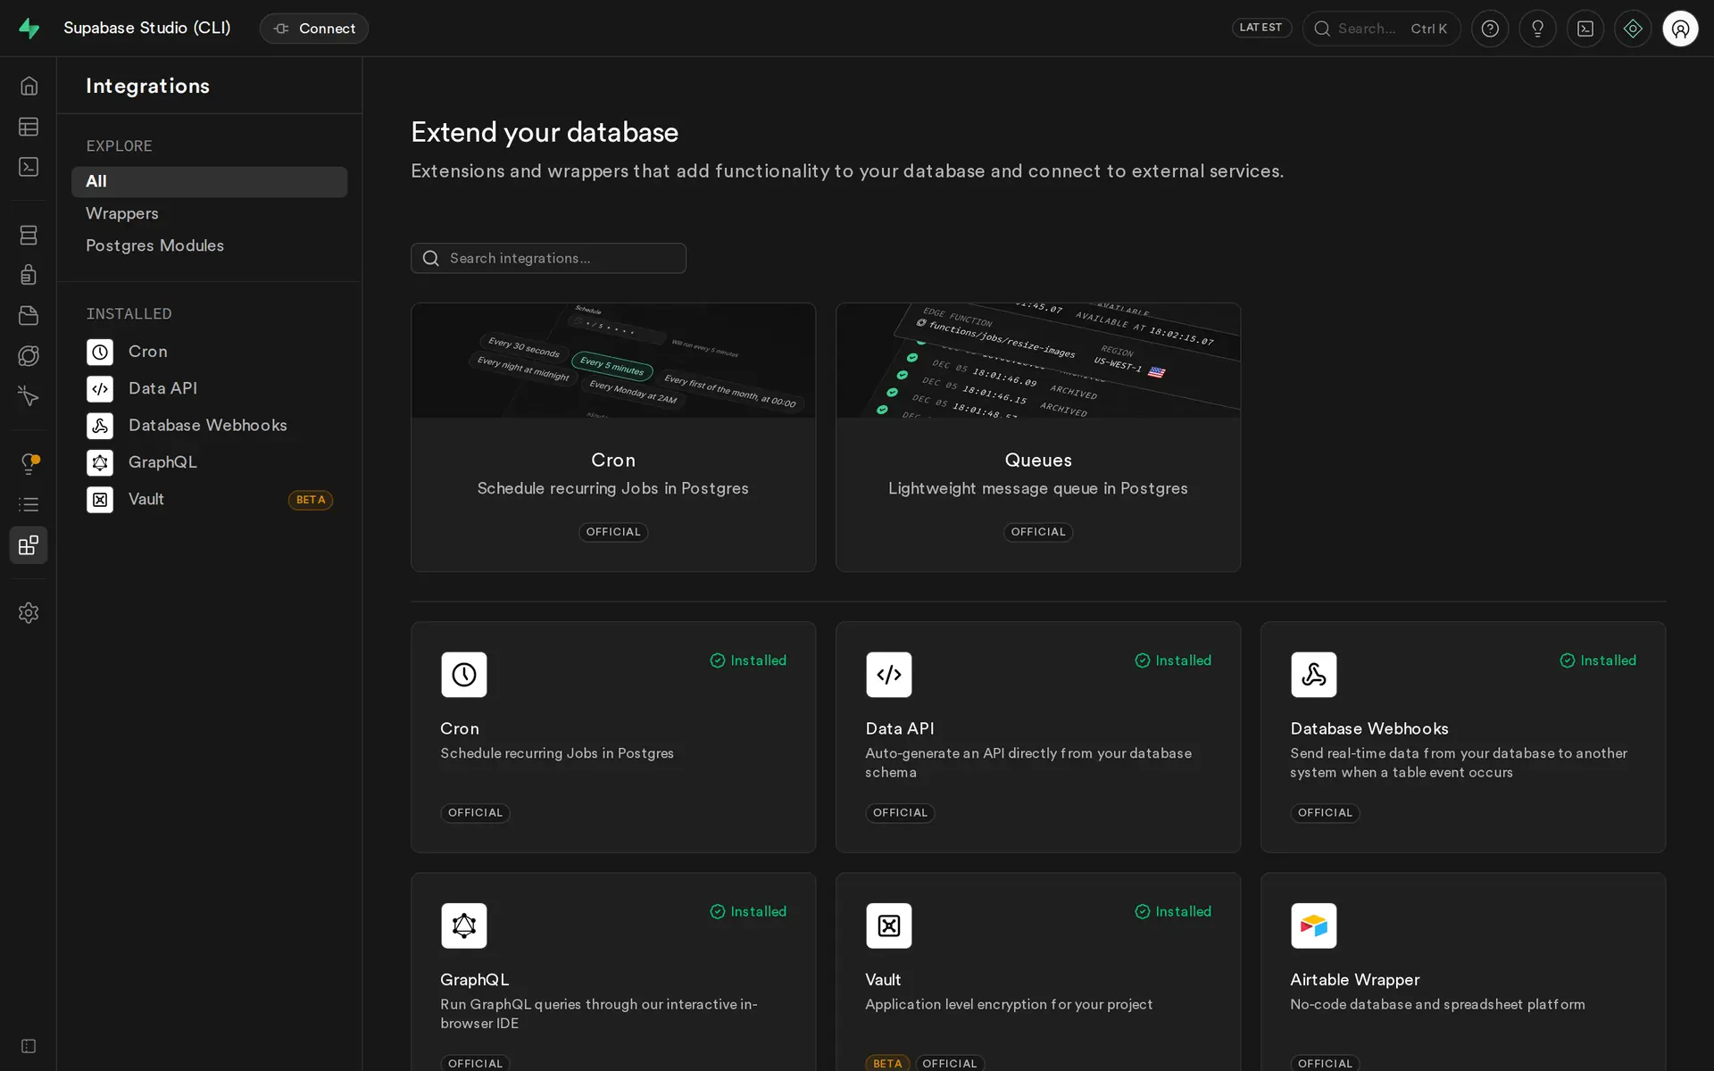Click the Data API code icon in Installed list
1714x1071 pixels.
100,389
